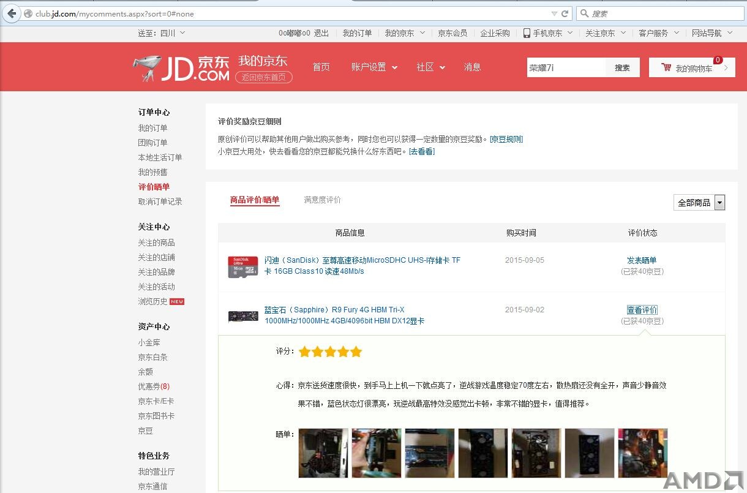The width and height of the screenshot is (747, 493).
Task: Click the shopping cart icon
Action: click(x=666, y=67)
